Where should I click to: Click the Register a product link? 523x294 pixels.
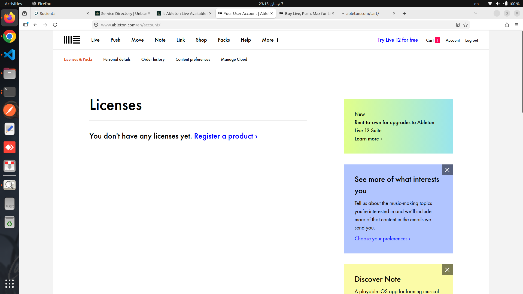click(x=226, y=136)
